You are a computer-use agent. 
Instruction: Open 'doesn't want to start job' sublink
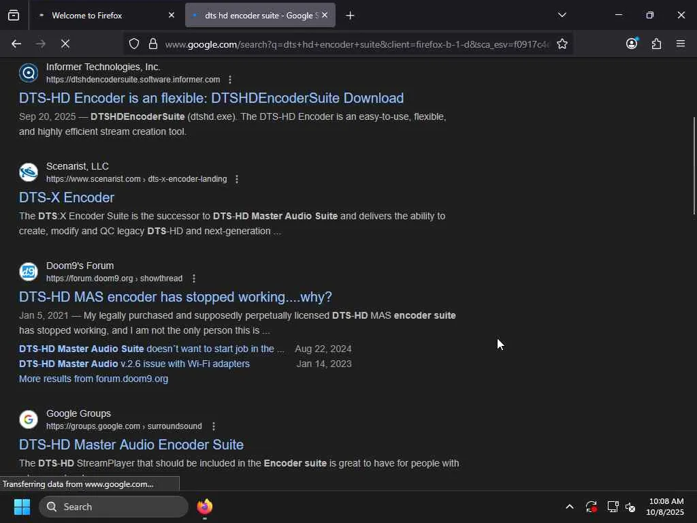click(152, 349)
